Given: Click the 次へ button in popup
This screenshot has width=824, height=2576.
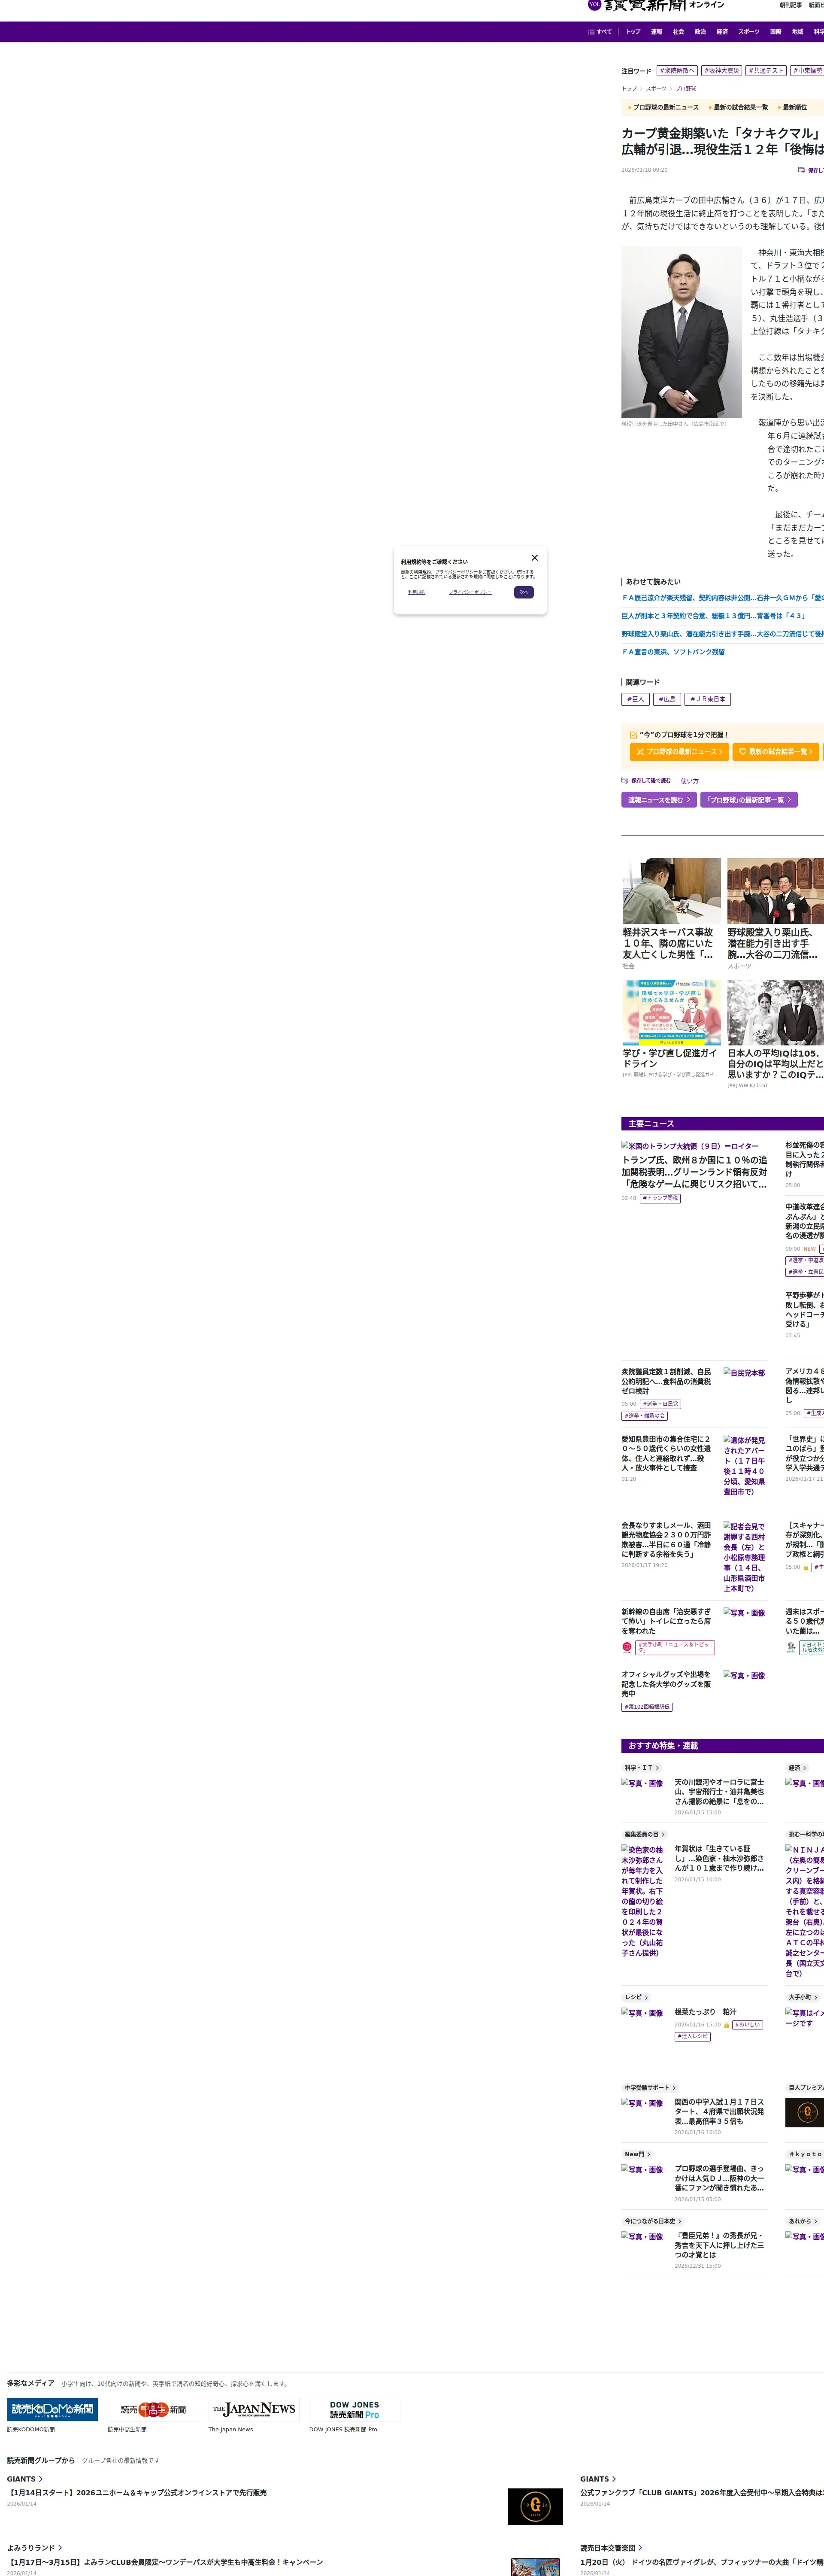Looking at the screenshot, I should point(523,592).
